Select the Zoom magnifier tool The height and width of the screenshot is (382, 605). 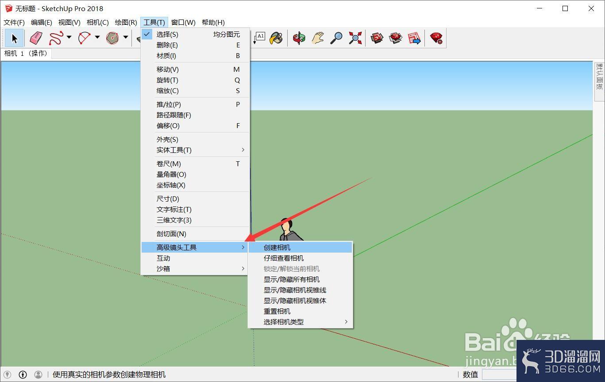click(x=336, y=38)
